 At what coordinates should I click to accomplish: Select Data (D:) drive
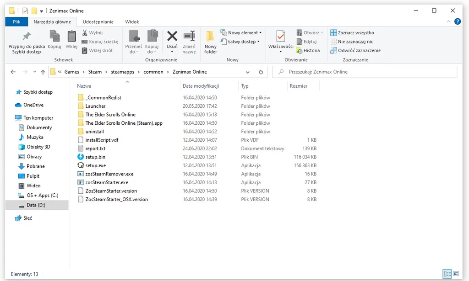(37, 205)
